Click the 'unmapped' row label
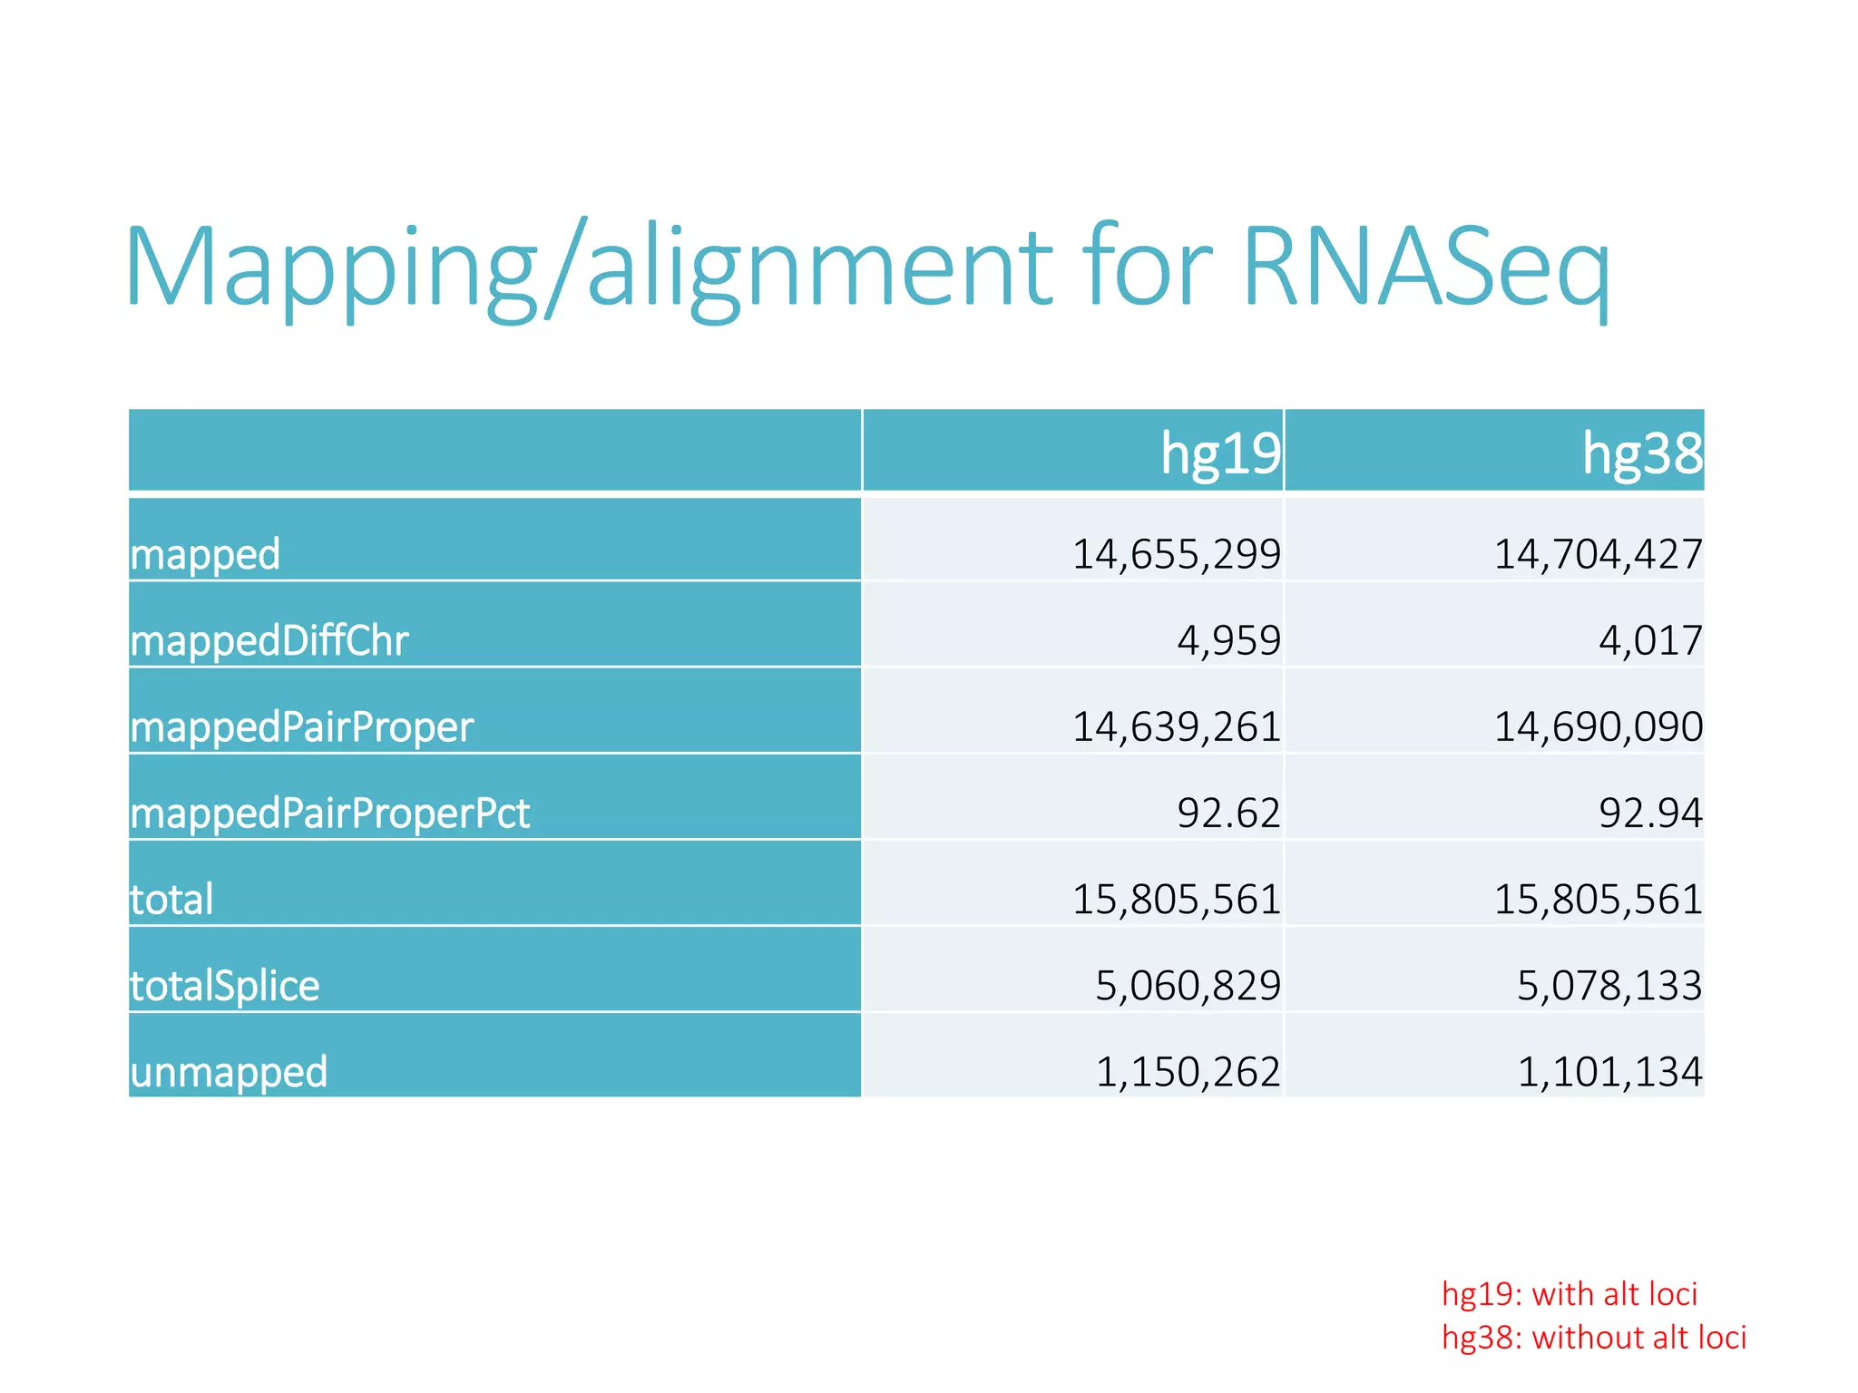This screenshot has height=1393, width=1858. 229,1072
